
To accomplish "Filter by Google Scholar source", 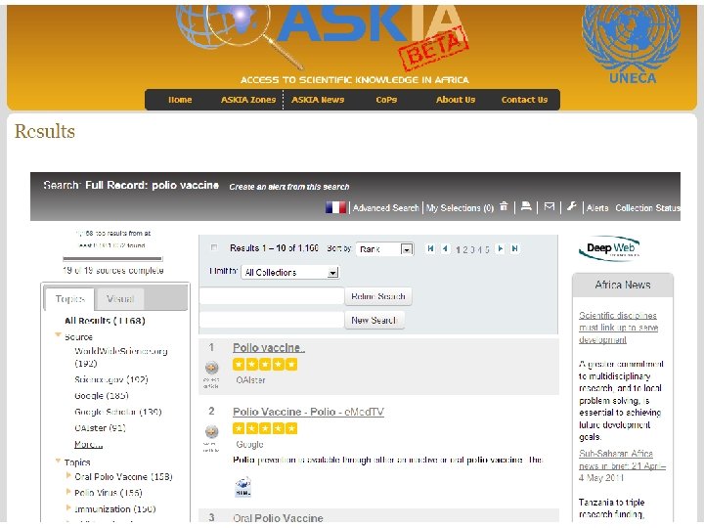I will (118, 412).
